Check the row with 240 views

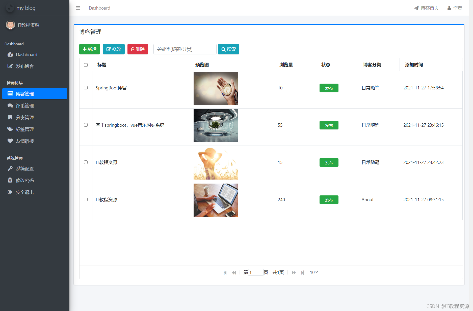tap(86, 199)
